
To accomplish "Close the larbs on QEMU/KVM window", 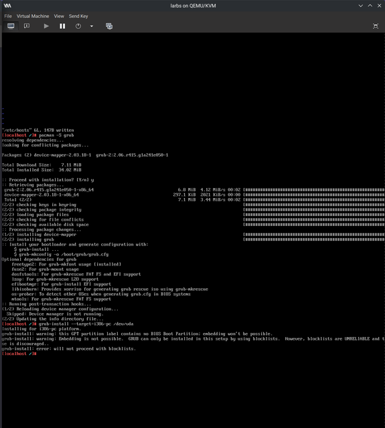I will (x=379, y=5).
